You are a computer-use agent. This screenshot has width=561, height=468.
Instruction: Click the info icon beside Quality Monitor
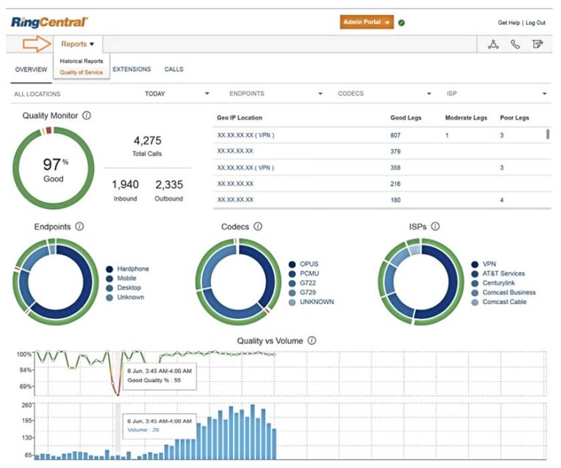coord(87,116)
